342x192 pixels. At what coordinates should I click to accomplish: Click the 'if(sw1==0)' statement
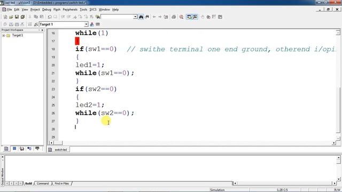pos(96,49)
